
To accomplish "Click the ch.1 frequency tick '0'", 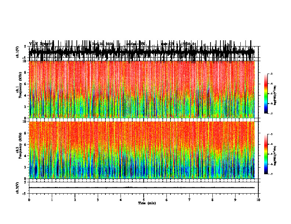I will pos(26,118).
